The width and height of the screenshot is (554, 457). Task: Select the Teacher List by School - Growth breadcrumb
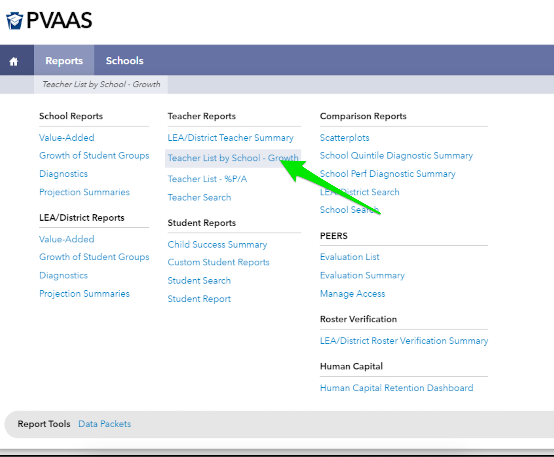point(101,84)
